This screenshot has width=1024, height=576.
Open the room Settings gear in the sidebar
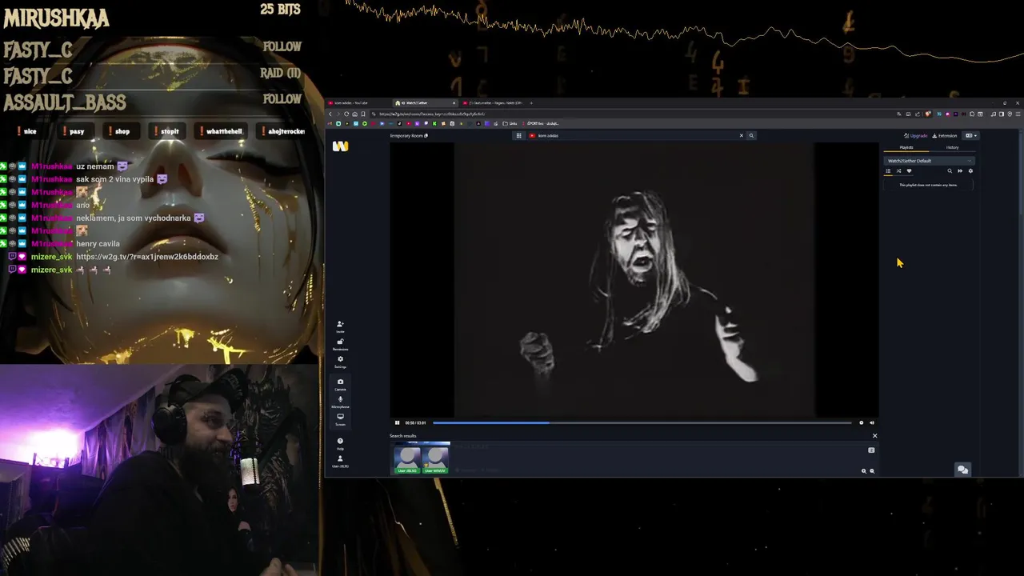[340, 361]
